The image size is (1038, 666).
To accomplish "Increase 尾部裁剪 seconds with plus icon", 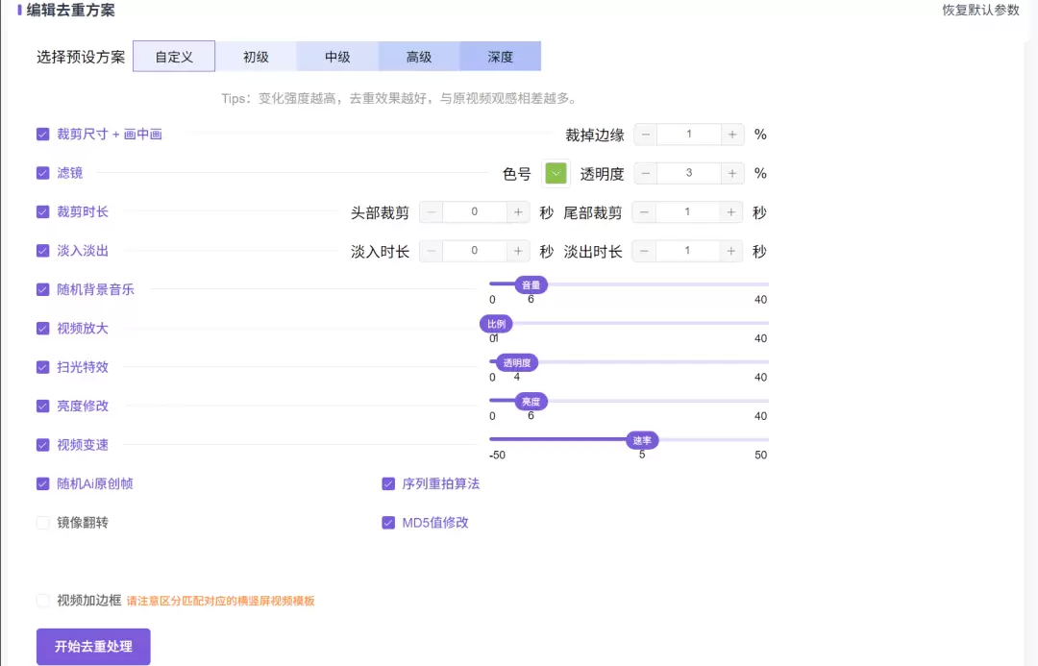I will (732, 212).
